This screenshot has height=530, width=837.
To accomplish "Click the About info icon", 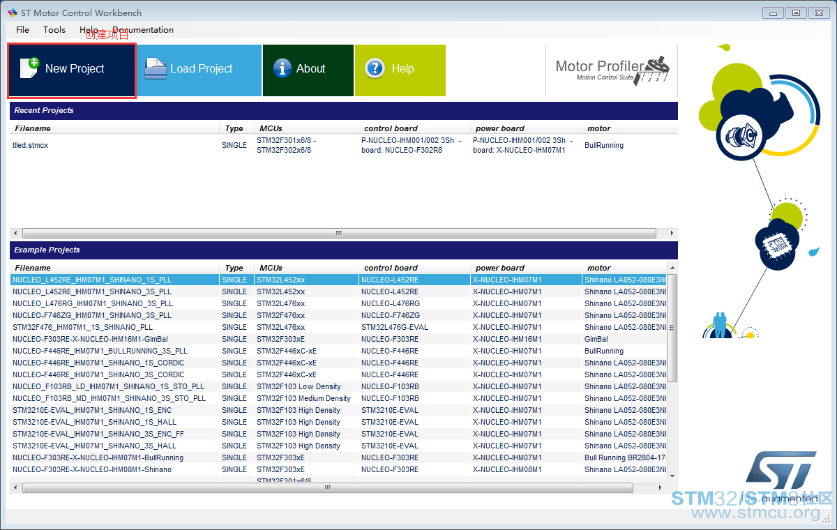I will pyautogui.click(x=282, y=68).
